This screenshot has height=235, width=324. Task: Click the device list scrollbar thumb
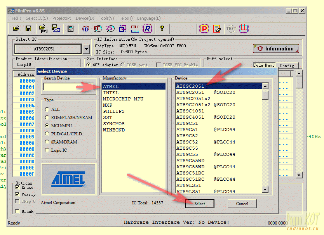(265, 95)
